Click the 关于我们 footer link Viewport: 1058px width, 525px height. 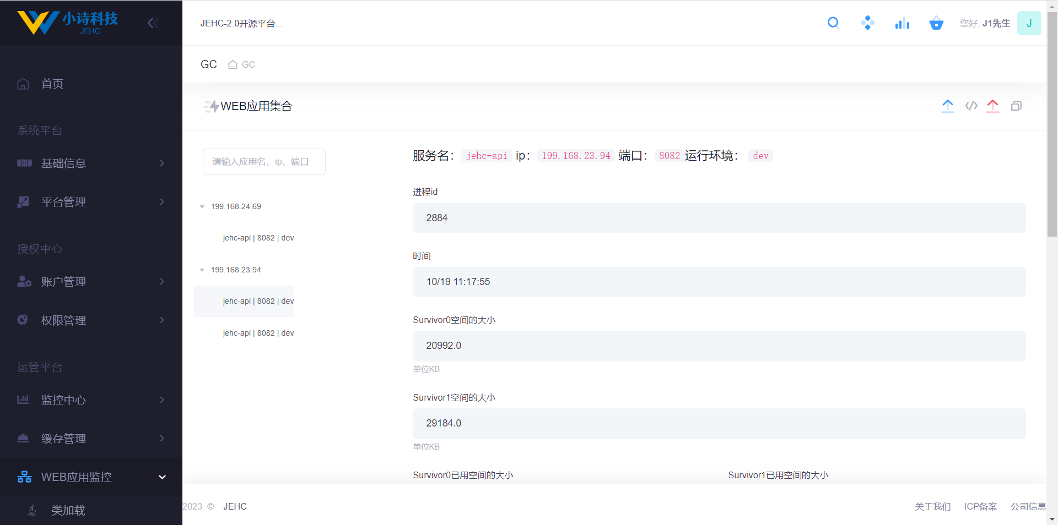pos(932,506)
